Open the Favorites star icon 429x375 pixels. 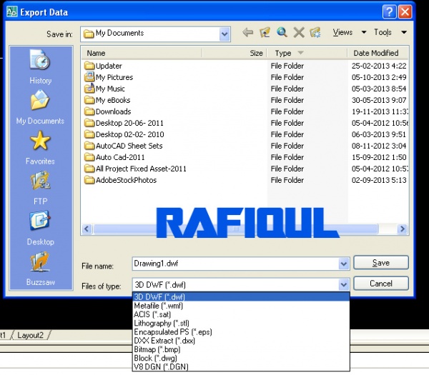point(40,142)
